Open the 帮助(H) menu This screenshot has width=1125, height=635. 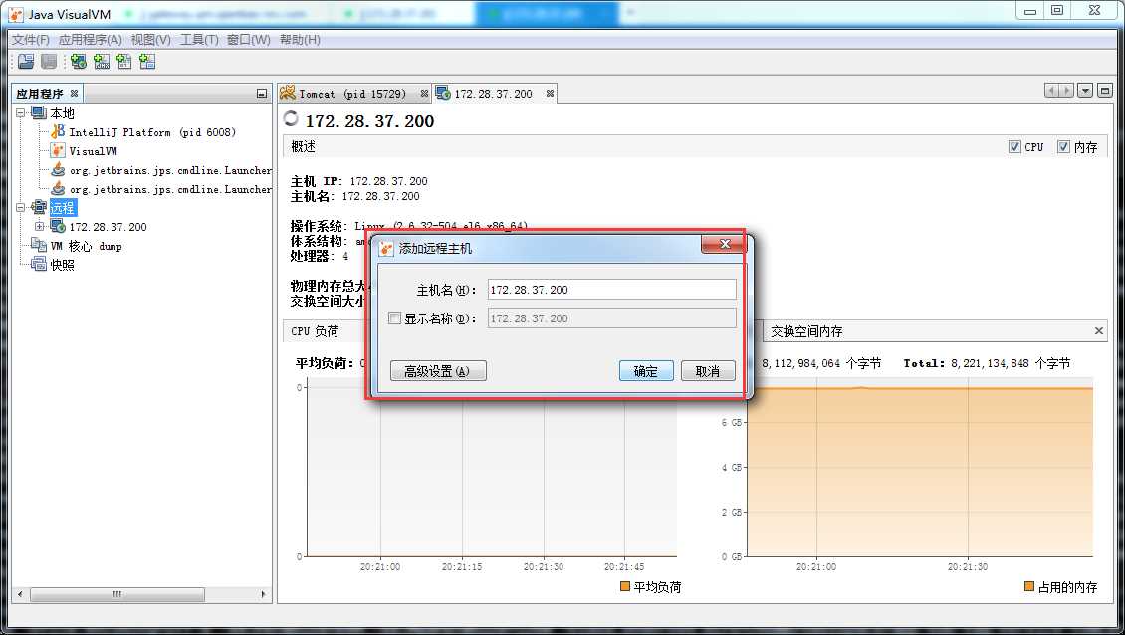pos(300,40)
